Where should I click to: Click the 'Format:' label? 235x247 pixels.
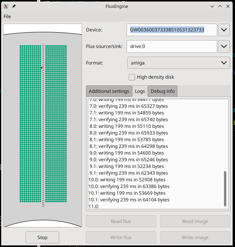click(x=95, y=63)
